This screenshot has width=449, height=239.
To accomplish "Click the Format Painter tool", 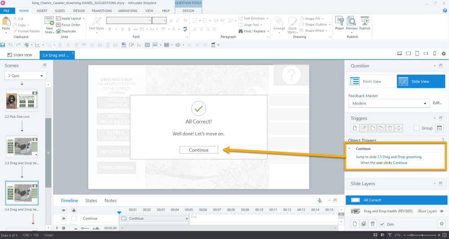I will [x=27, y=31].
